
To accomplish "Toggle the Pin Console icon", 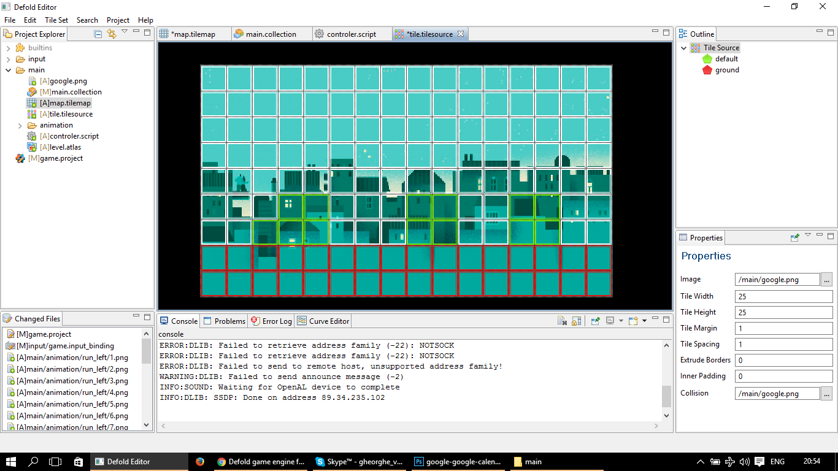I will click(595, 321).
